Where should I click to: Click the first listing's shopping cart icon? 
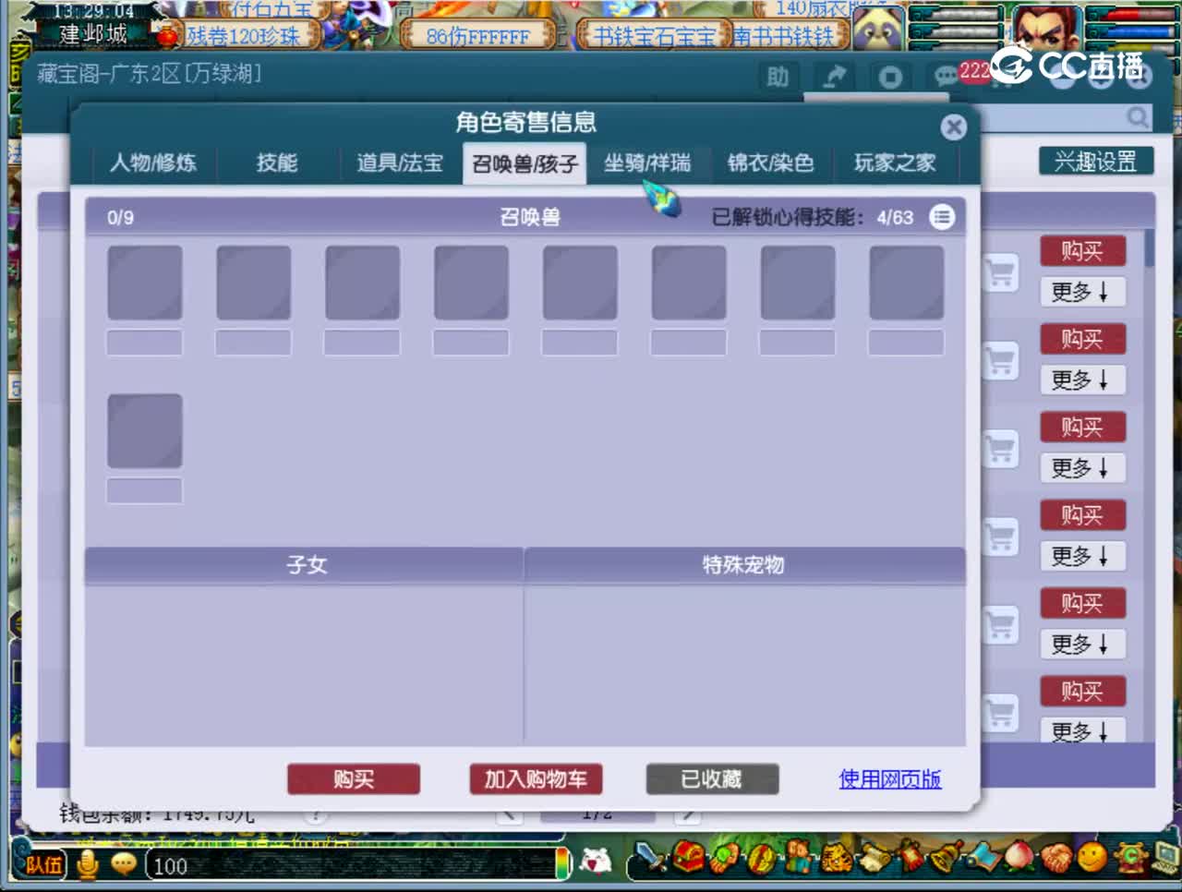1000,272
